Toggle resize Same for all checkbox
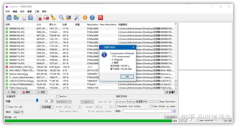 (96, 102)
